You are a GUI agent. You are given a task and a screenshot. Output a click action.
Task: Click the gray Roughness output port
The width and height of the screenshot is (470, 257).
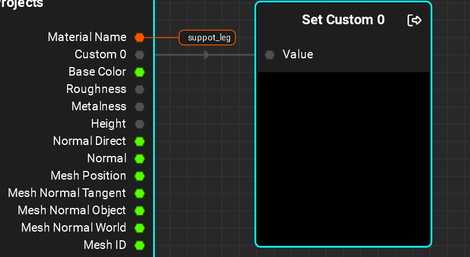139,90
